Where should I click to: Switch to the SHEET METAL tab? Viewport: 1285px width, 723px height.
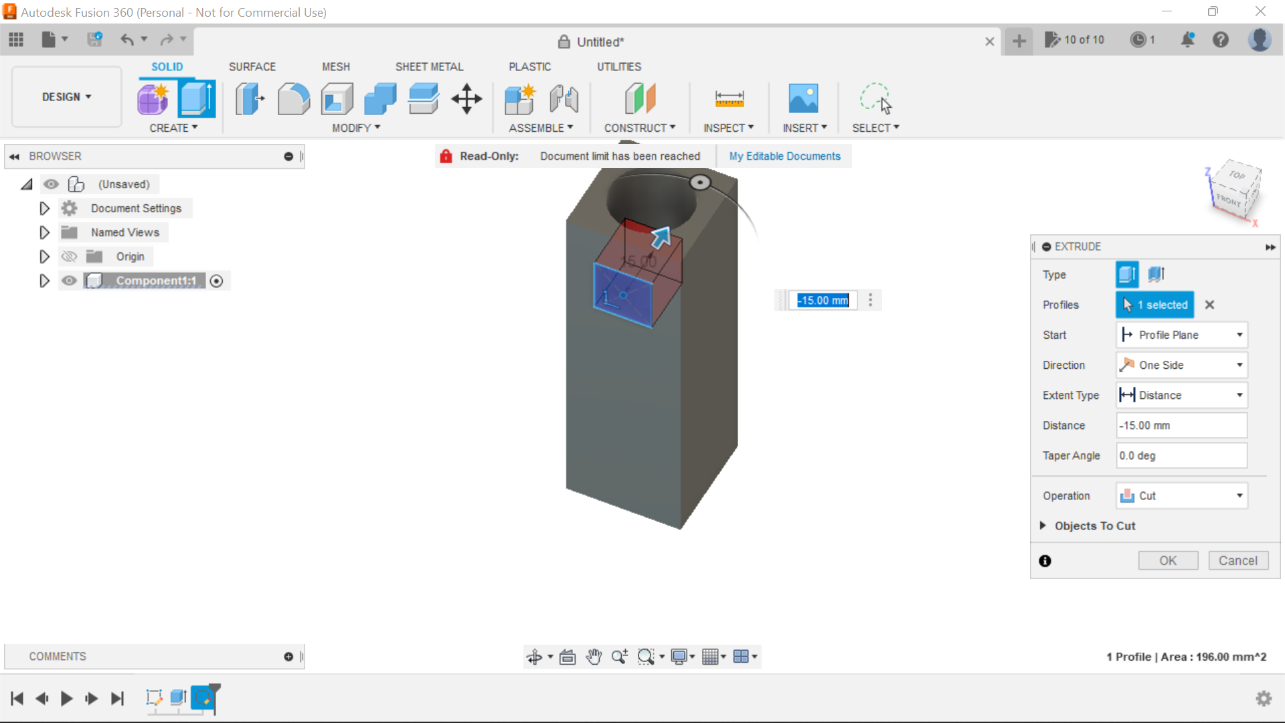coord(429,66)
